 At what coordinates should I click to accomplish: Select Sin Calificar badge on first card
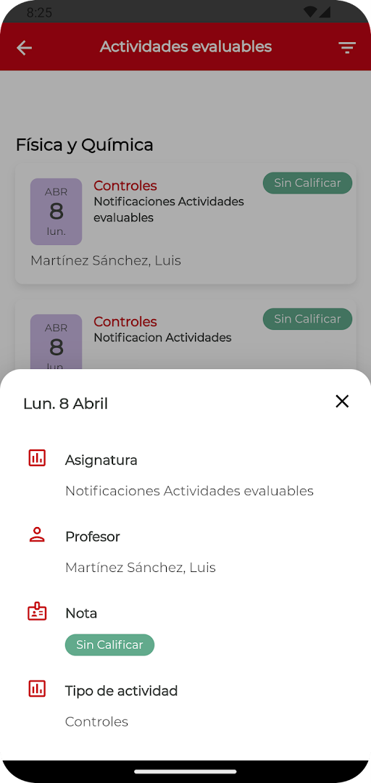(x=307, y=183)
